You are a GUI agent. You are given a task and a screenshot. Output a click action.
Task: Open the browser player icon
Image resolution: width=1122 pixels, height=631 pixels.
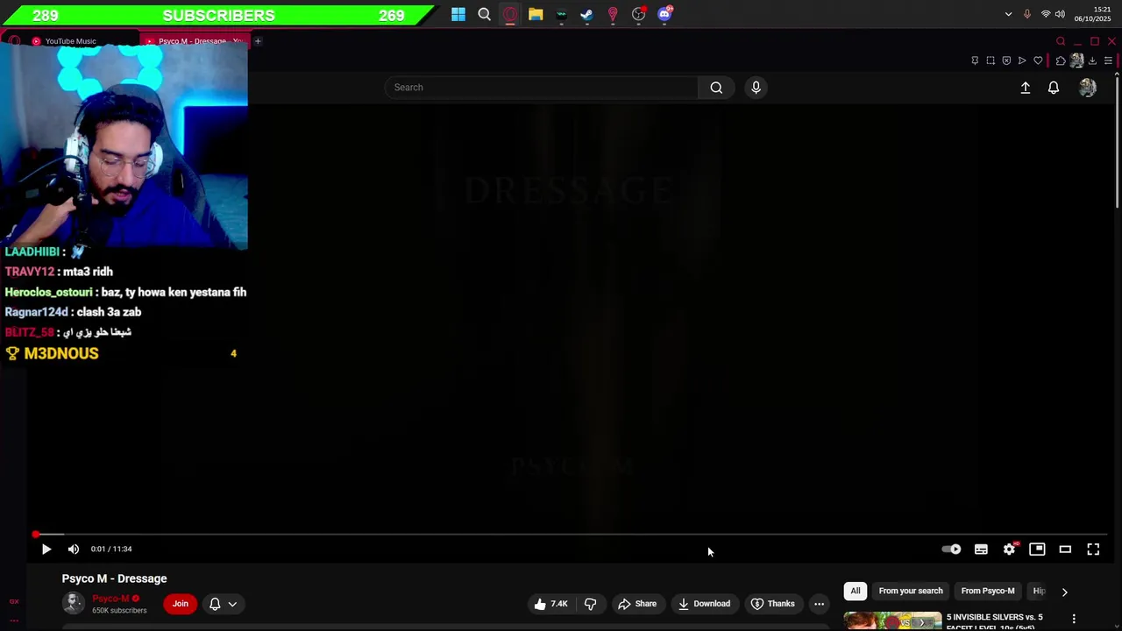pyautogui.click(x=1022, y=60)
